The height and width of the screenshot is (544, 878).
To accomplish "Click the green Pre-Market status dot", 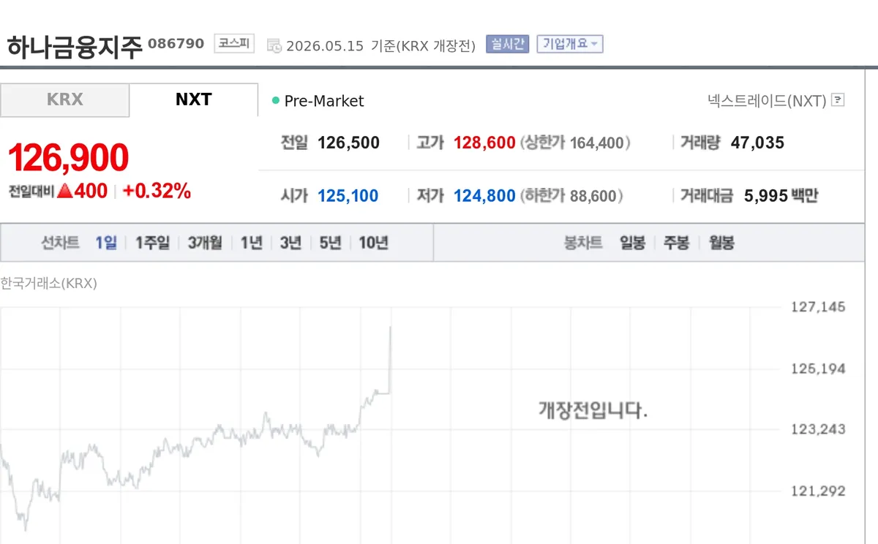I will point(276,100).
